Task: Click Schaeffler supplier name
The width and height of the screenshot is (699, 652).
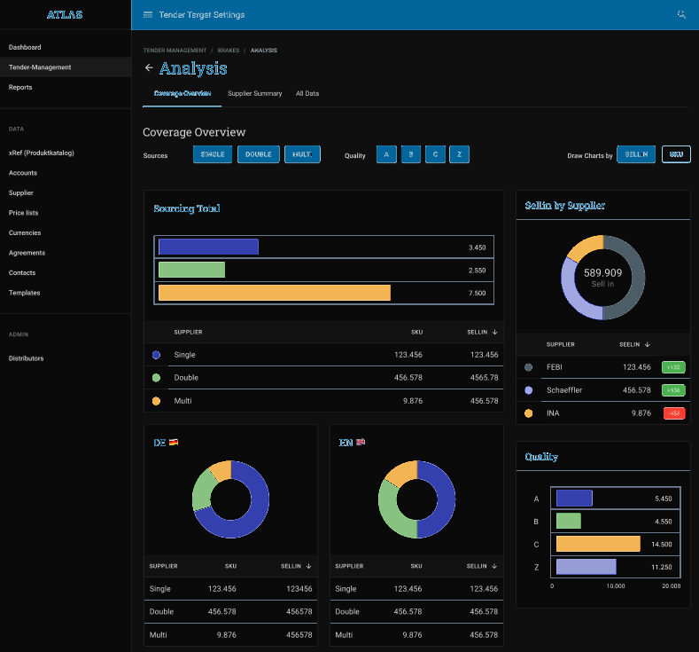Action: point(564,390)
